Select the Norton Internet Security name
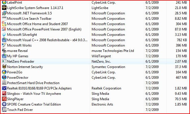The height and width of the screenshot is (114, 190). 25,67
